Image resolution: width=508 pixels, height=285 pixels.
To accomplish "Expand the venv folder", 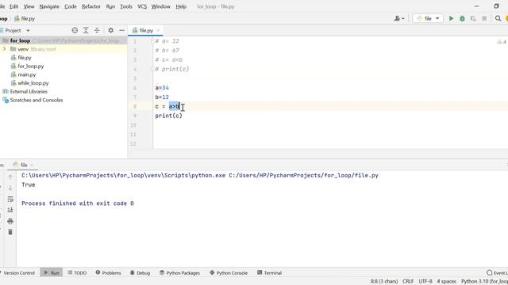I will click(4, 49).
